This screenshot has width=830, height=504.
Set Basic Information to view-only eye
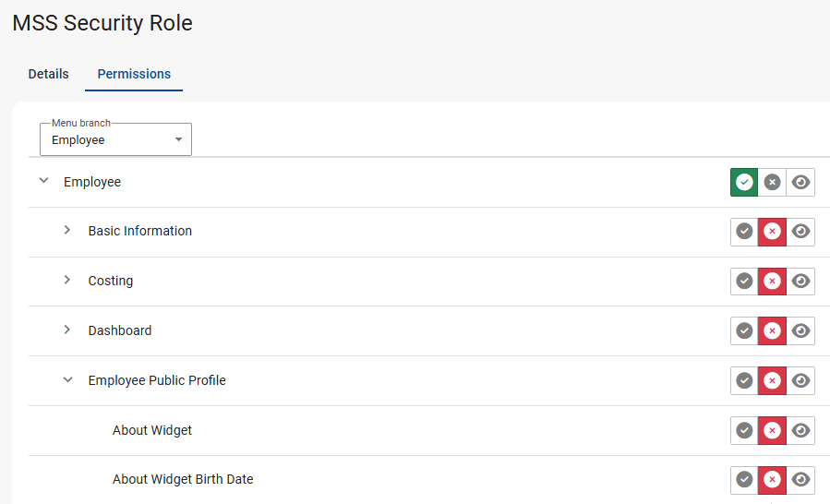click(x=801, y=232)
